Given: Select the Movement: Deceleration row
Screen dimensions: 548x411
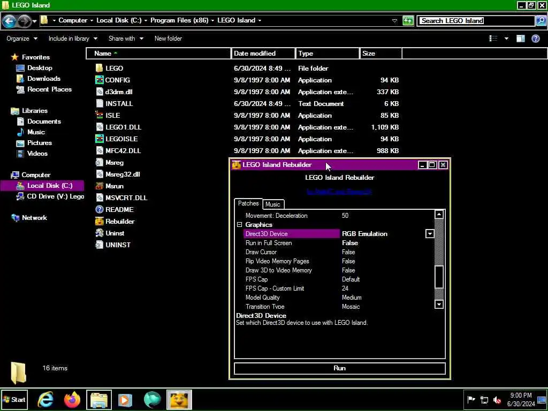Looking at the screenshot, I should (x=335, y=216).
